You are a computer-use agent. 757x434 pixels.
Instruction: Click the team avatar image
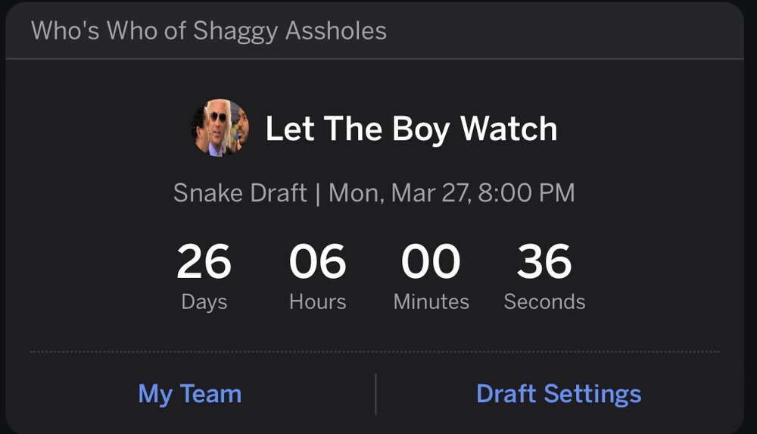click(220, 129)
